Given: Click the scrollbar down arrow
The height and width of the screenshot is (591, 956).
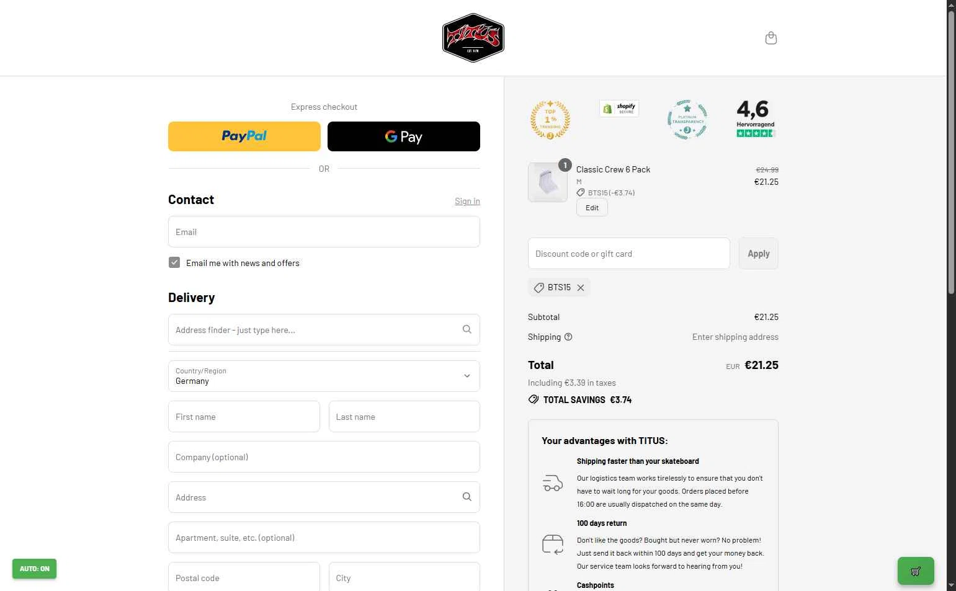Looking at the screenshot, I should coord(951,585).
